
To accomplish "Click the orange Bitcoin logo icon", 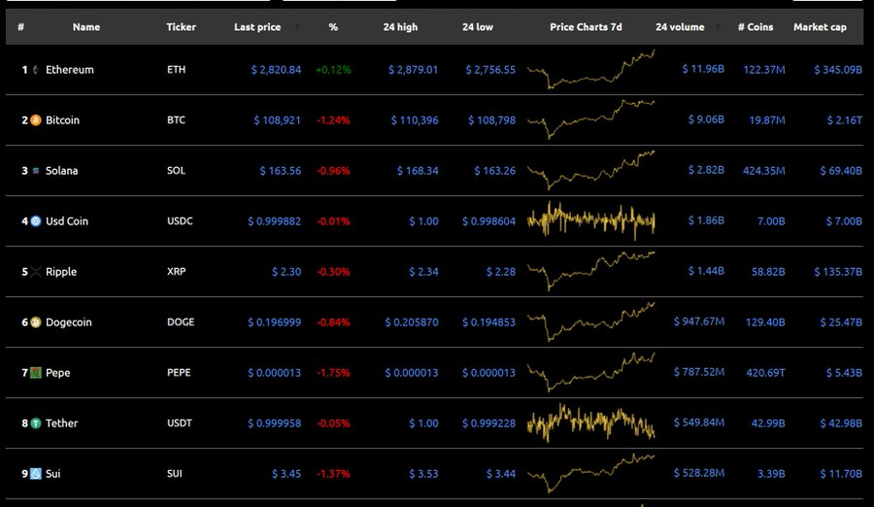I will coord(36,120).
